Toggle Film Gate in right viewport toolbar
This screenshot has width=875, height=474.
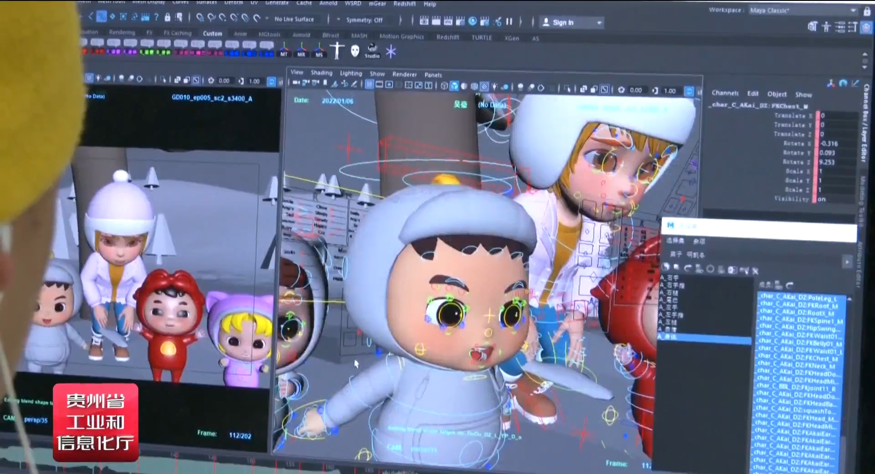pyautogui.click(x=379, y=84)
